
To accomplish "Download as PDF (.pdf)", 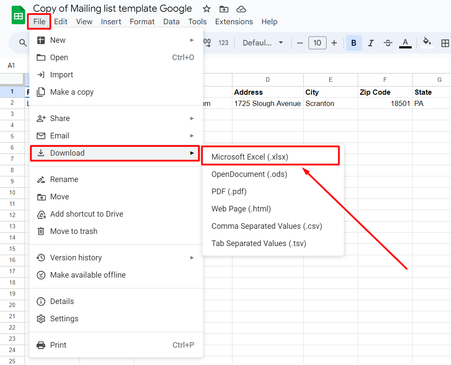I will (273, 192).
